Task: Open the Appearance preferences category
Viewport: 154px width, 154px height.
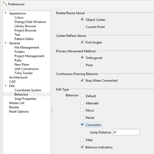Action: pyautogui.click(x=17, y=13)
